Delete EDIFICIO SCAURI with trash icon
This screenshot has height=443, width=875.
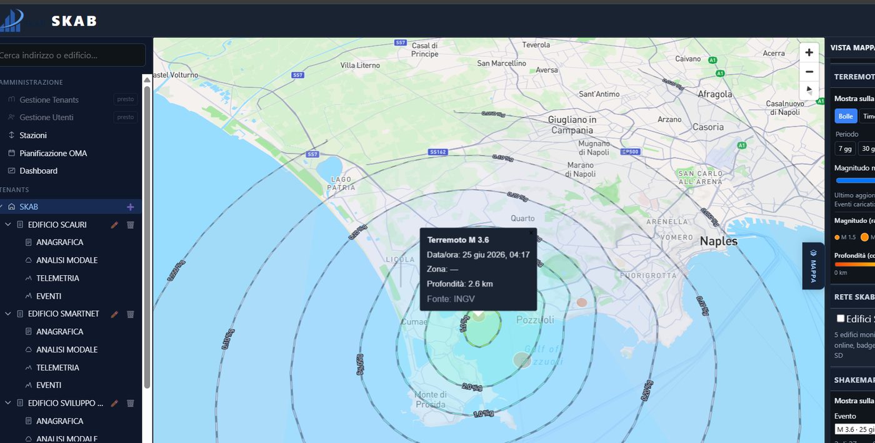pyautogui.click(x=131, y=225)
